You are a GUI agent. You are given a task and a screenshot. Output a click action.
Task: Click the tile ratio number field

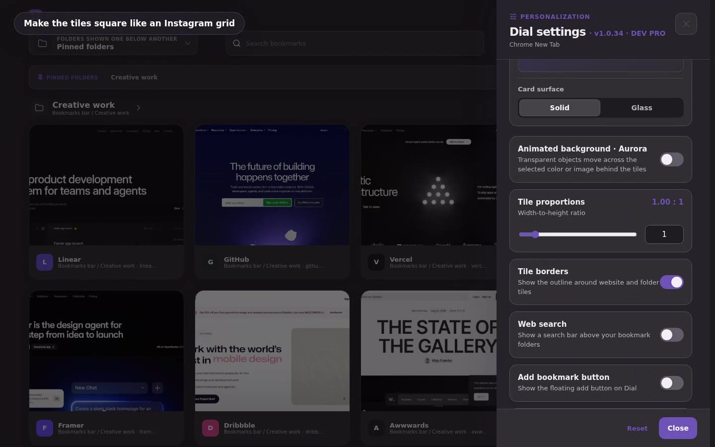click(664, 234)
